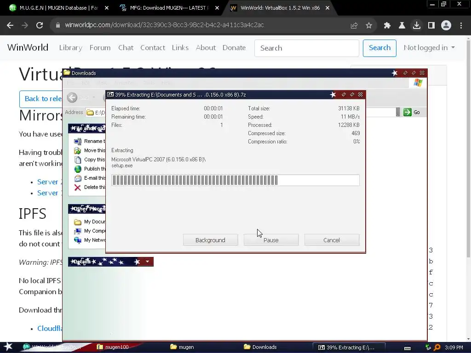
Task: Click the Publish this file globe icon
Action: pyautogui.click(x=77, y=169)
